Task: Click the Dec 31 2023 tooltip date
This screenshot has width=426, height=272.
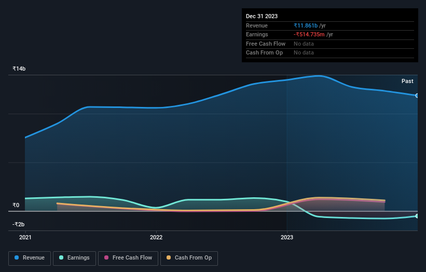Action: tap(262, 16)
